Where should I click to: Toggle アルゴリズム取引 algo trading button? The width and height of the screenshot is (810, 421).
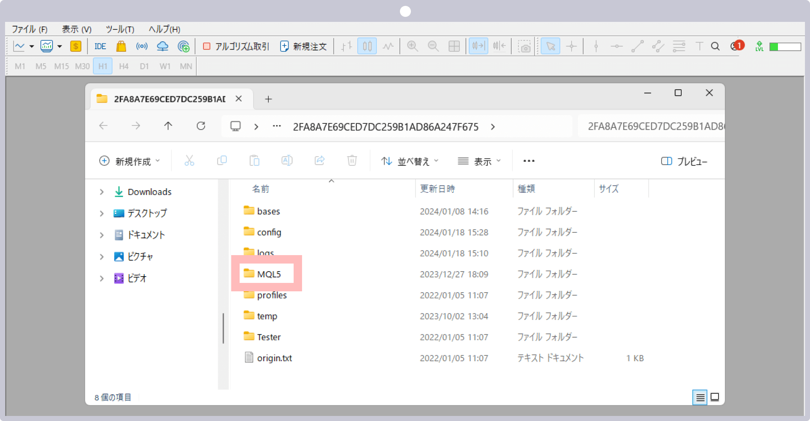(x=236, y=46)
